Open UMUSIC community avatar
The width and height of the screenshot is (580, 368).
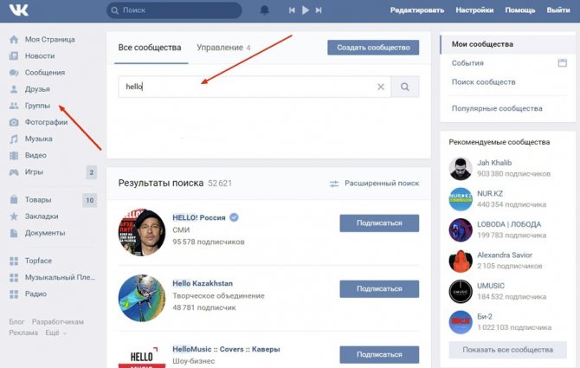[x=461, y=292]
